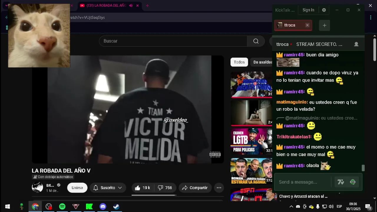The height and width of the screenshot is (212, 377).
Task: Click Sign In in KickTalk
Action: pyautogui.click(x=308, y=10)
